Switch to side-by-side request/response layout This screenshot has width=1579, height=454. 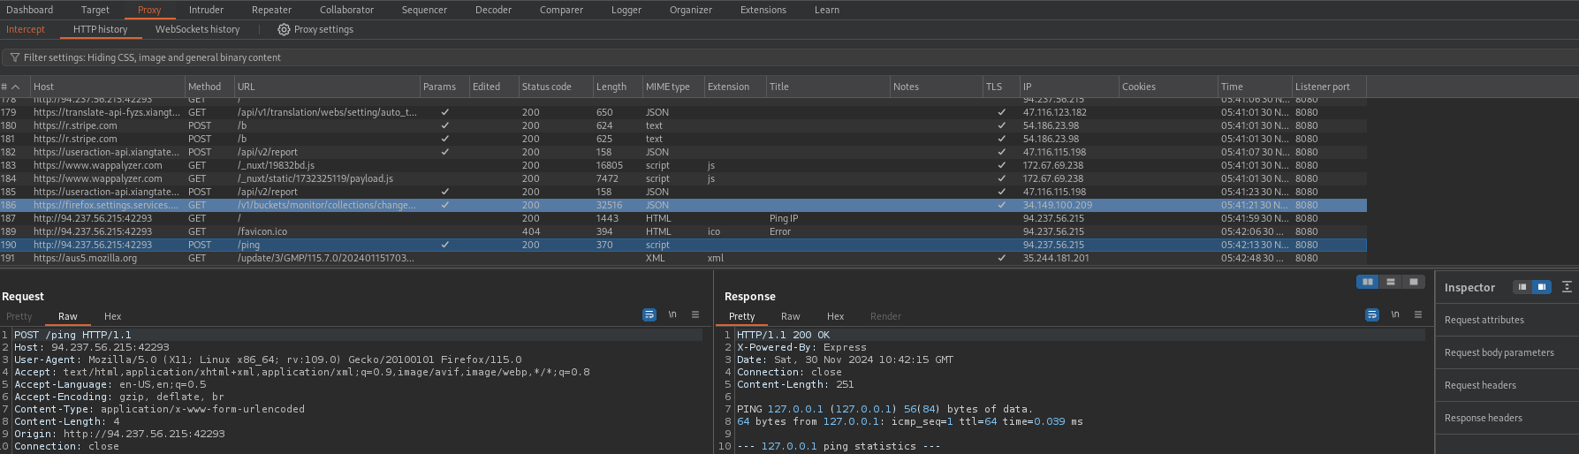1368,282
